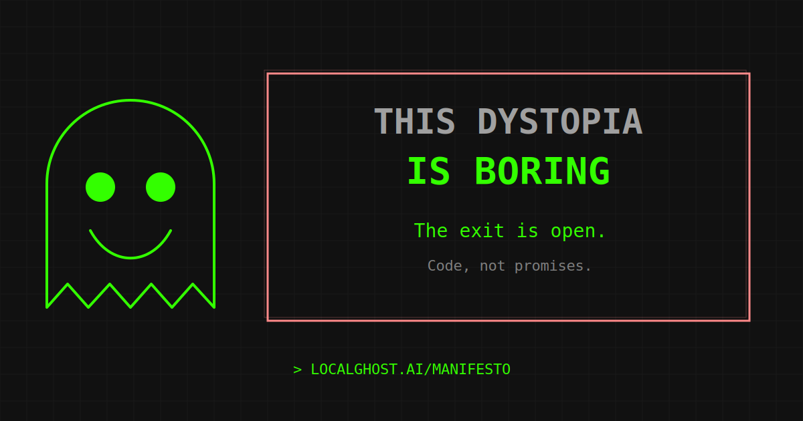Click the top-right corner of the pink frame
The width and height of the screenshot is (803, 421).
pyautogui.click(x=749, y=72)
